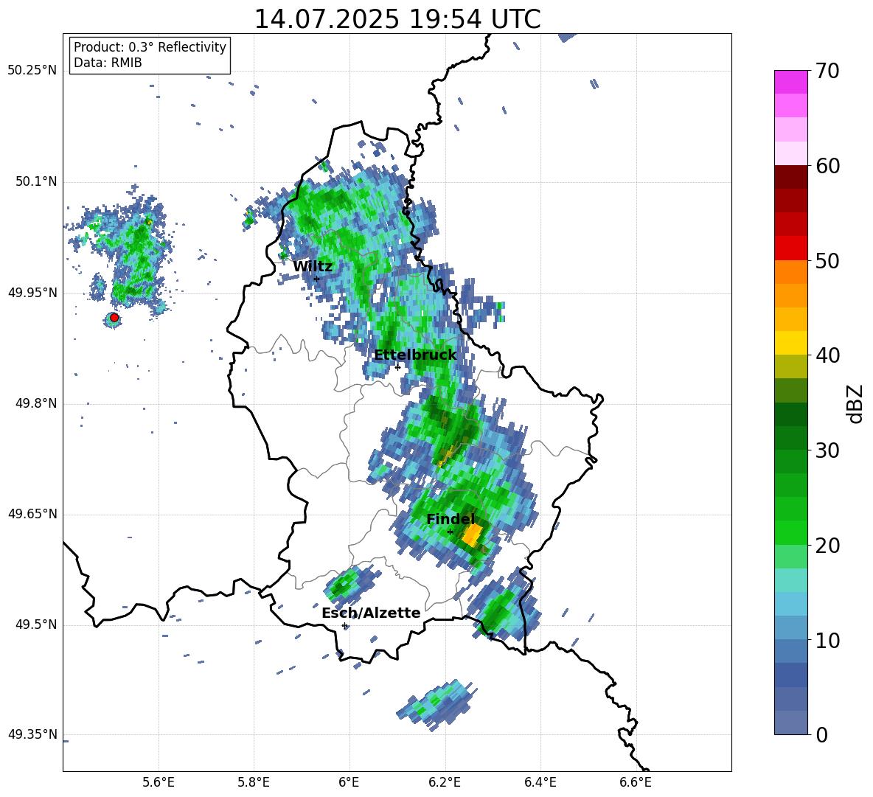
Task: Select the Ettelbruck city label
Action: [415, 355]
